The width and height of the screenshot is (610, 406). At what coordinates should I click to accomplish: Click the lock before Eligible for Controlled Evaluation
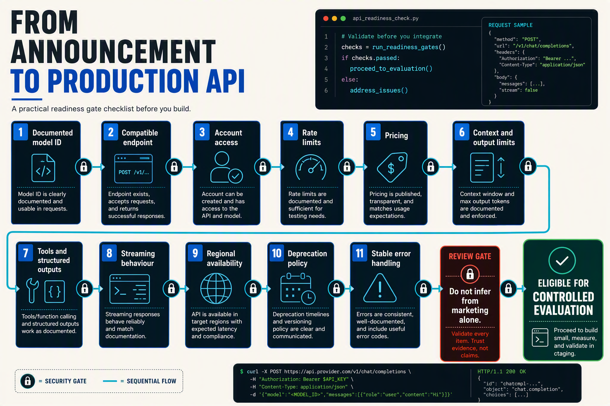[x=508, y=289]
